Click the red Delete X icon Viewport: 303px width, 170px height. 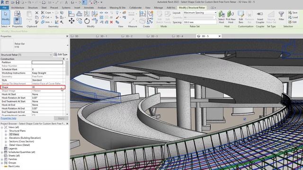click(111, 22)
